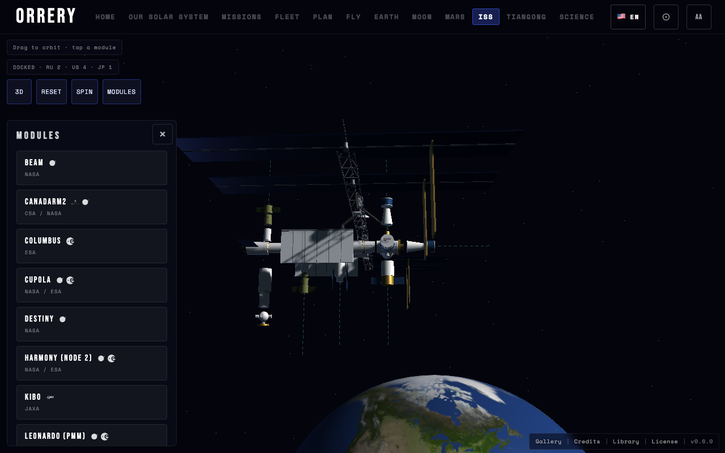
Task: Open the Gallery link
Action: pyautogui.click(x=548, y=442)
